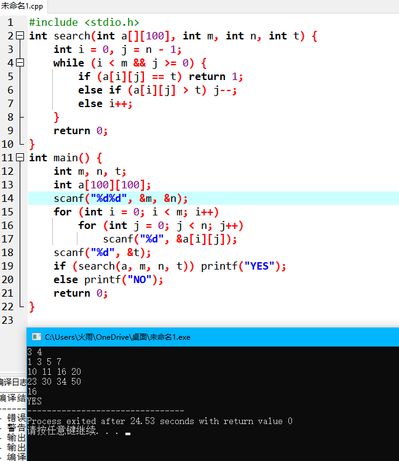This screenshot has width=399, height=461.
Task: Click '请按任意键继续' prompt in console
Action: pyautogui.click(x=63, y=431)
